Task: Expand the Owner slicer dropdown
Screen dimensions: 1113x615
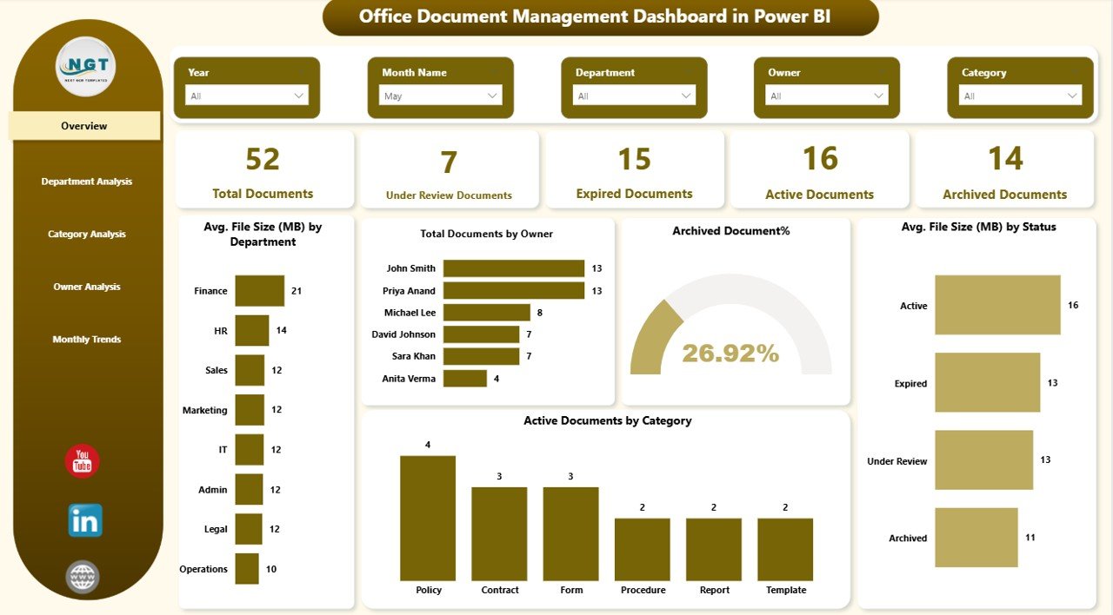Action: pos(826,96)
